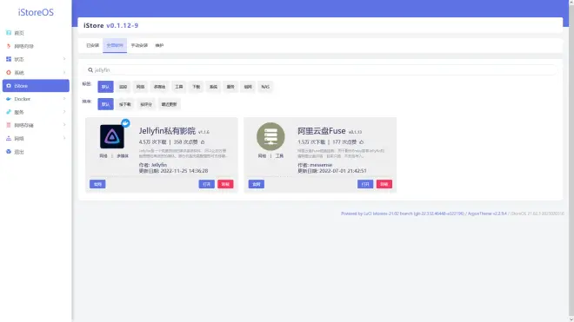Filter by the 下载 tag

tap(197, 87)
